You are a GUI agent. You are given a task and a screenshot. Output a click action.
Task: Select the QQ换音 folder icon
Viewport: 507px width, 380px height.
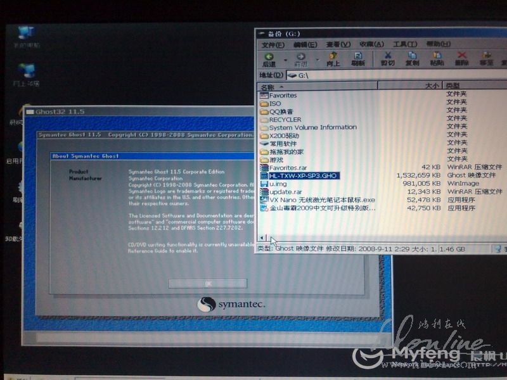click(x=264, y=112)
